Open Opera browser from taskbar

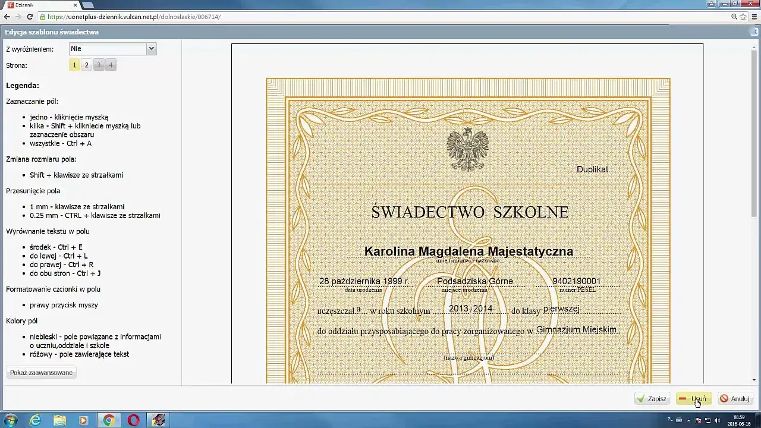[133, 420]
